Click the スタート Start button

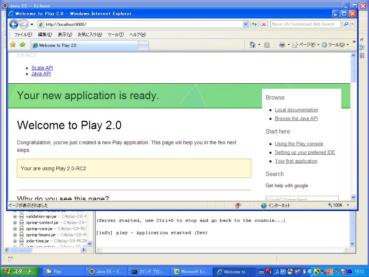coord(19,272)
